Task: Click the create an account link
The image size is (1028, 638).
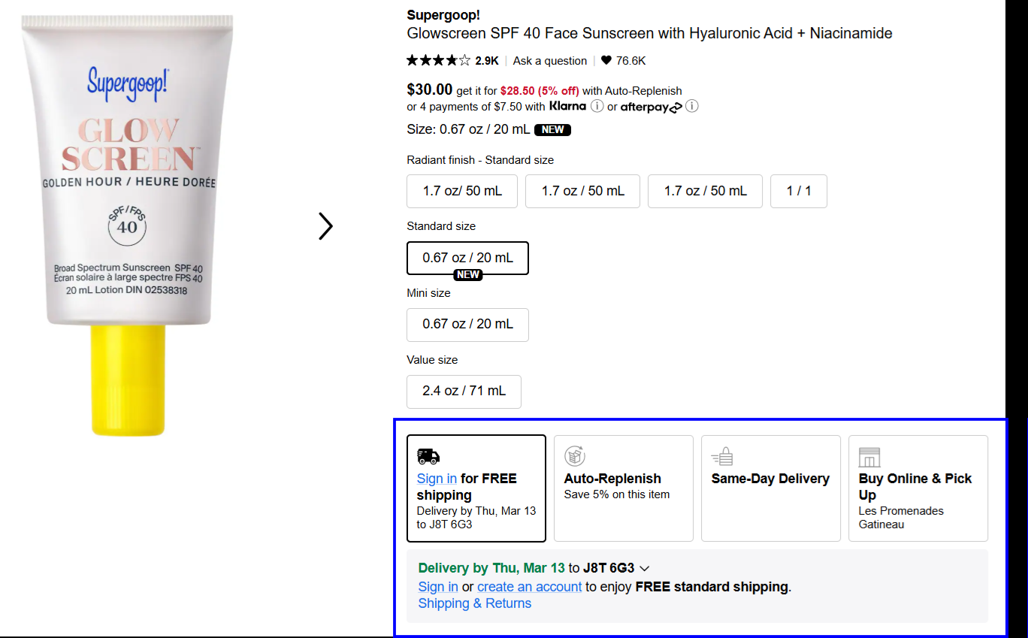Action: coord(529,587)
